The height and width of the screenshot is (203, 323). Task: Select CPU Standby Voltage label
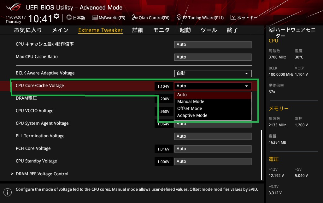click(36, 161)
